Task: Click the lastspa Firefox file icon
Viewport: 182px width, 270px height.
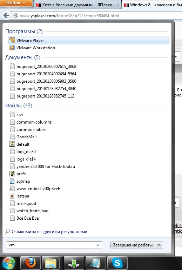Action: pos(12,196)
